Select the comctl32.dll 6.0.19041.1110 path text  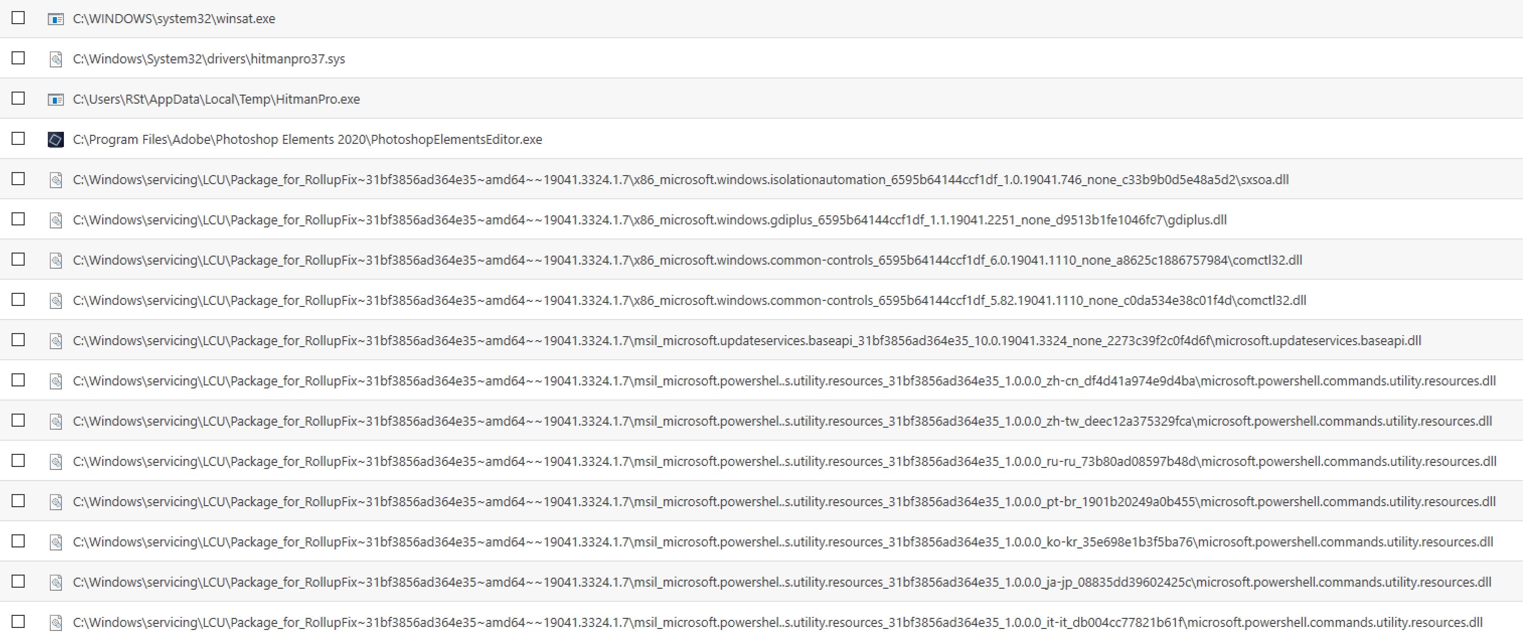point(687,260)
